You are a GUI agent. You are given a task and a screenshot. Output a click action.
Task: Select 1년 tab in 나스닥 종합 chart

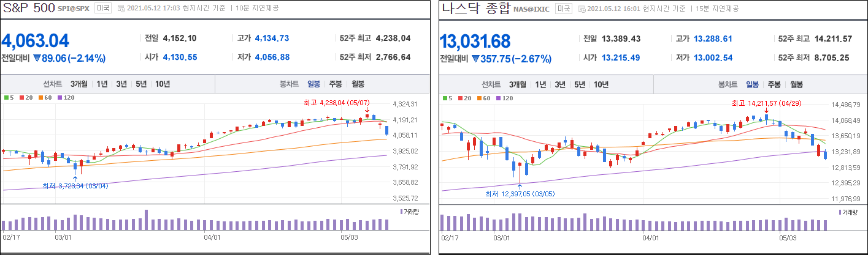[x=541, y=84]
